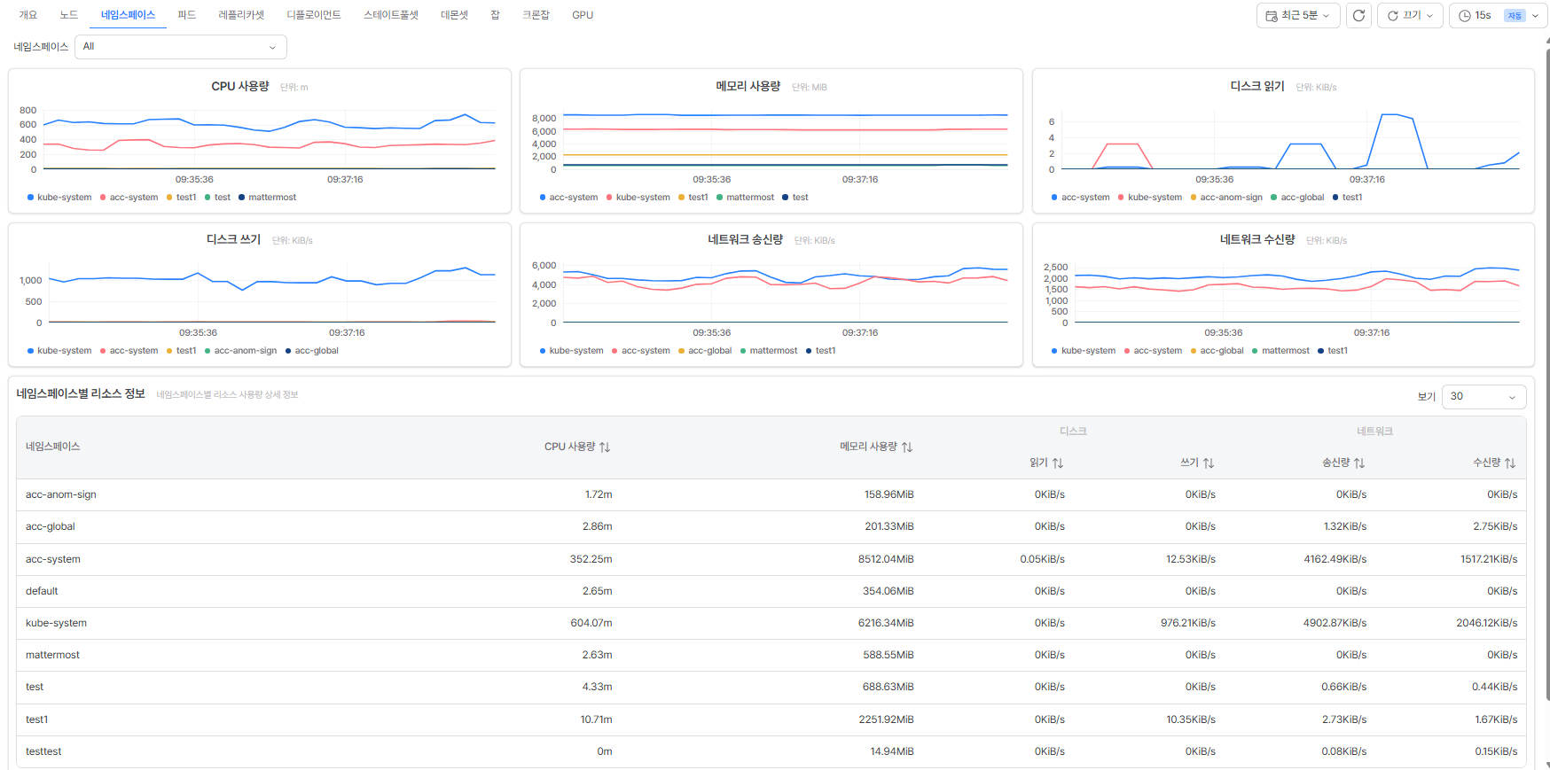The image size is (1550, 770).
Task: Open the 네임스페이스 All dropdown
Action: (x=181, y=47)
